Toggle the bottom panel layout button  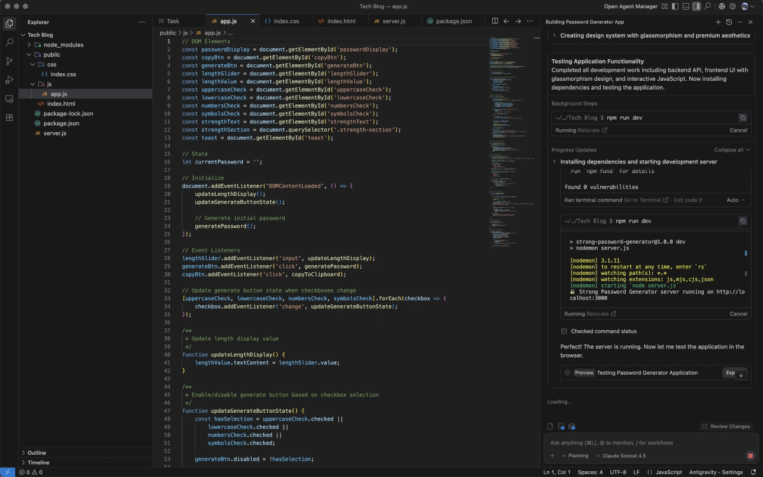(x=685, y=6)
